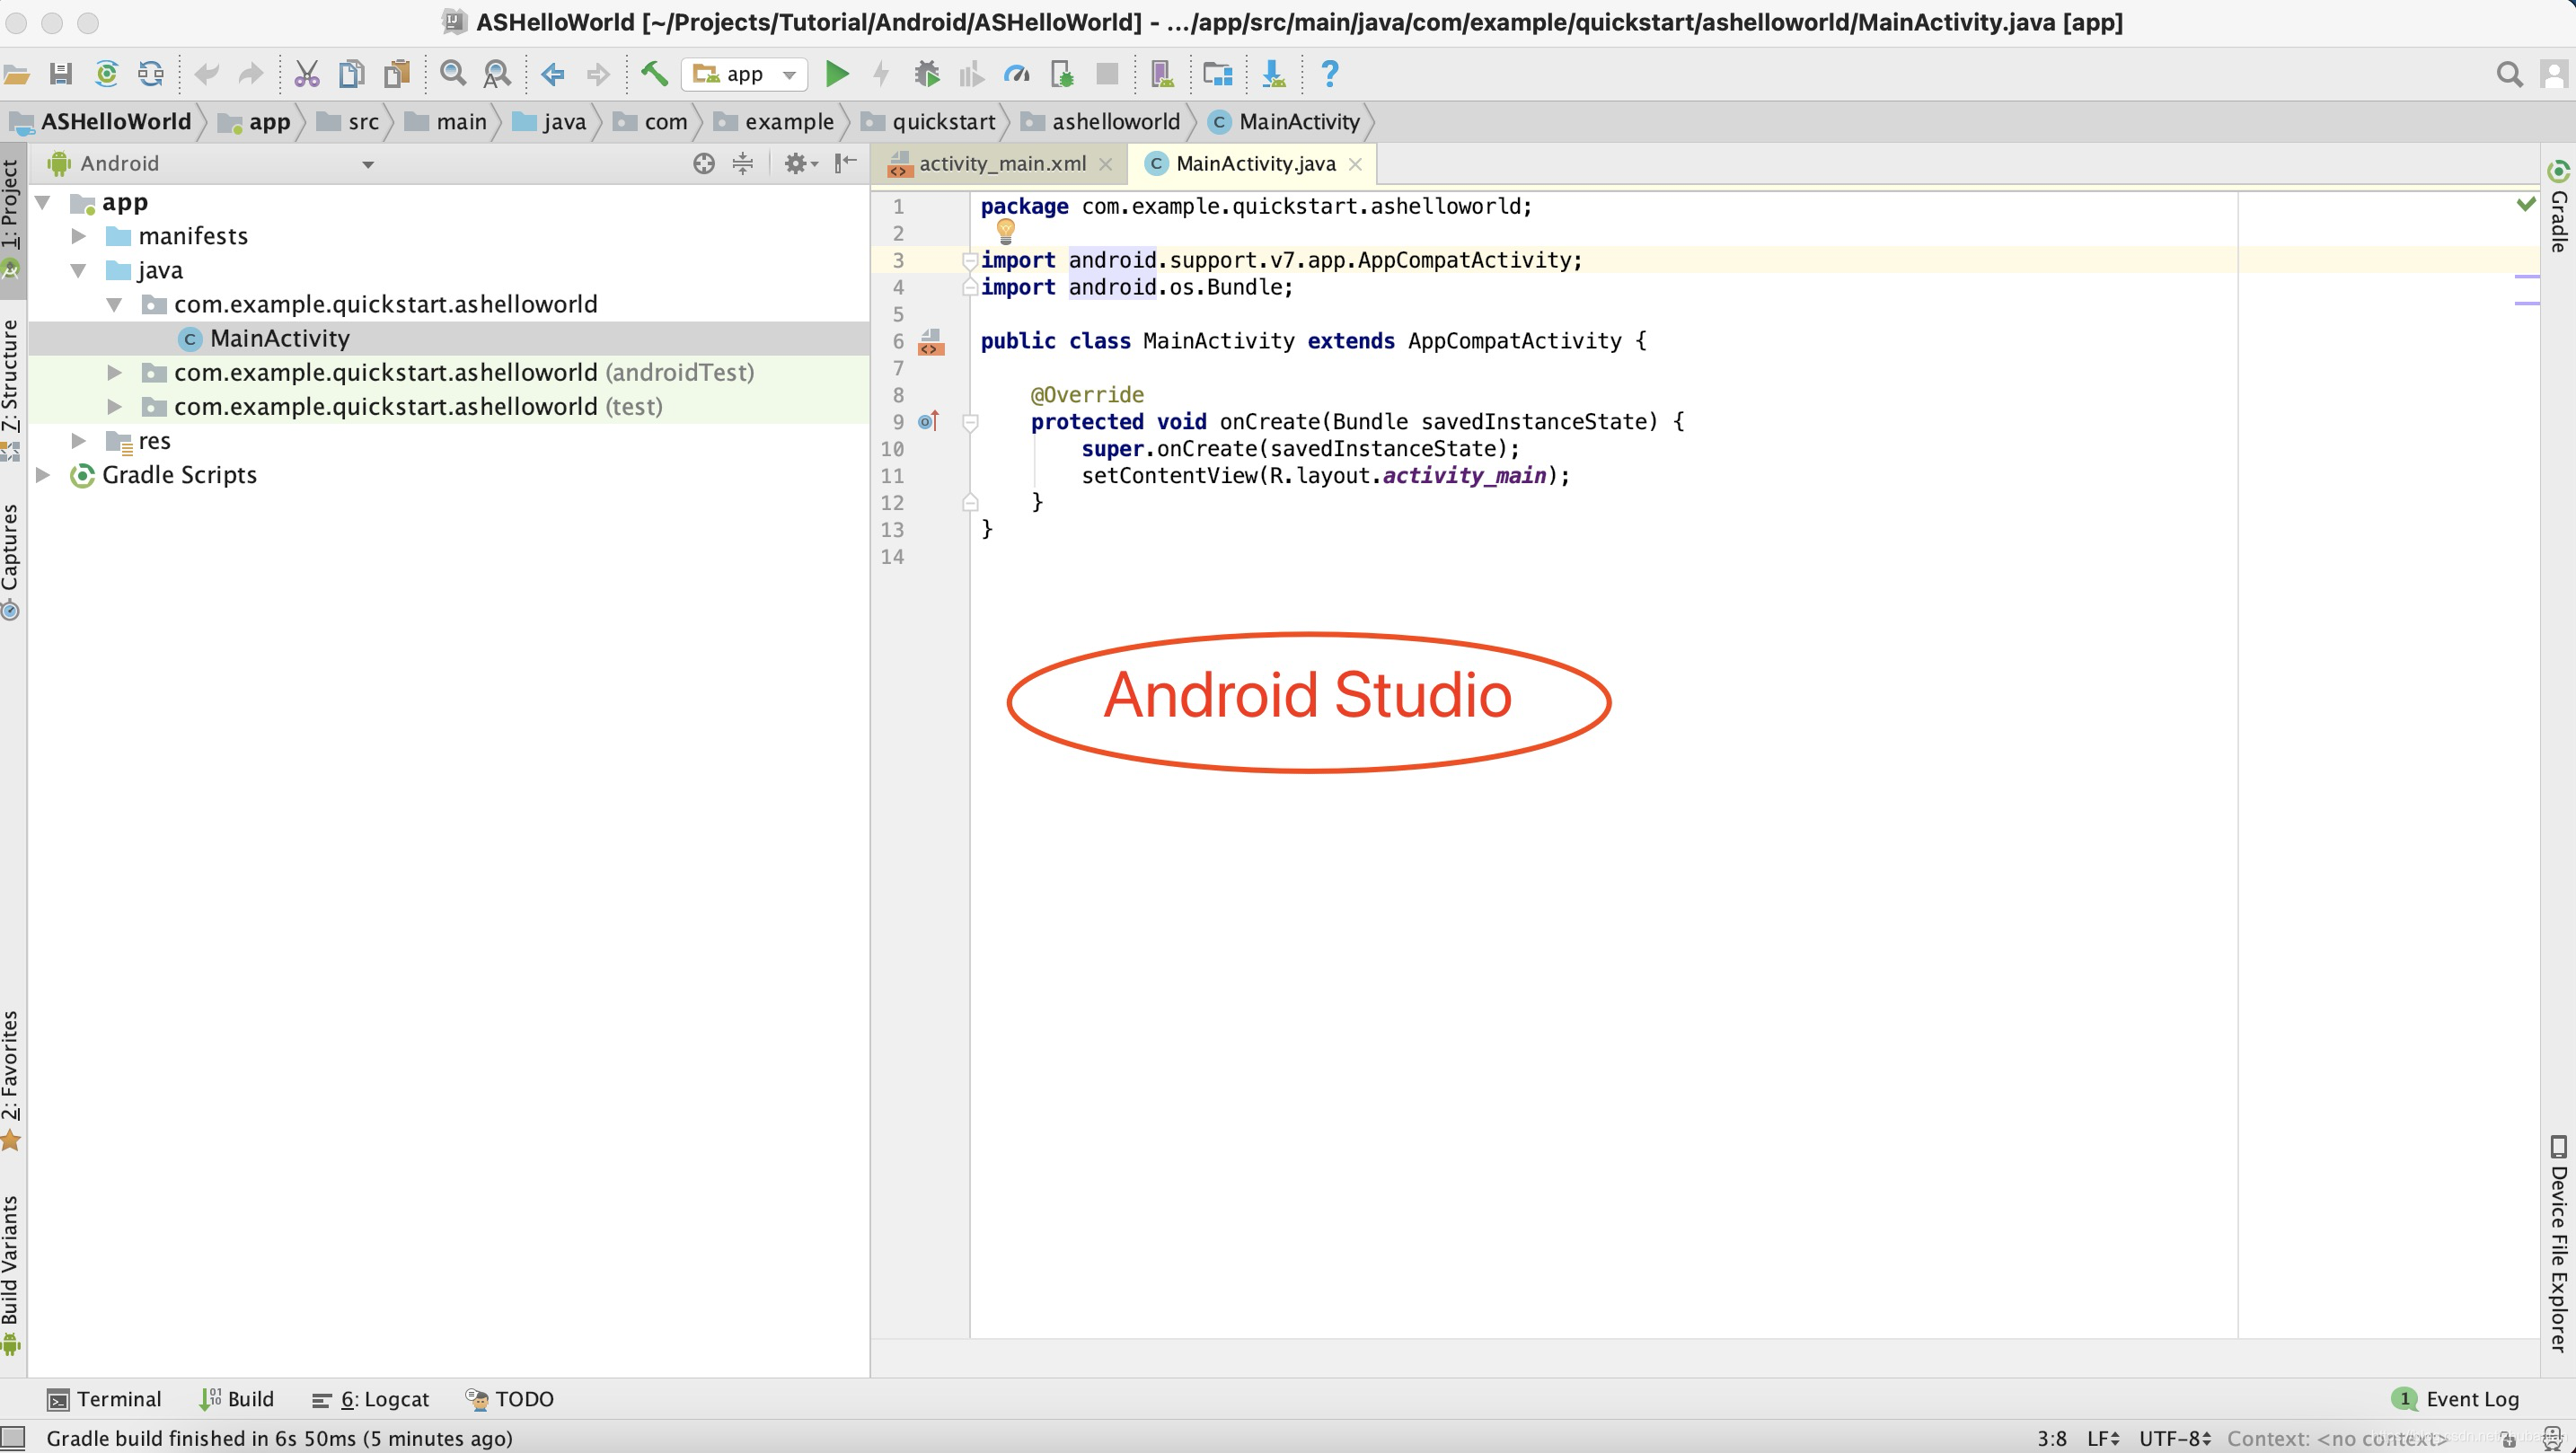2576x1453 pixels.
Task: Click the blue question mark Help icon
Action: pos(1329,74)
